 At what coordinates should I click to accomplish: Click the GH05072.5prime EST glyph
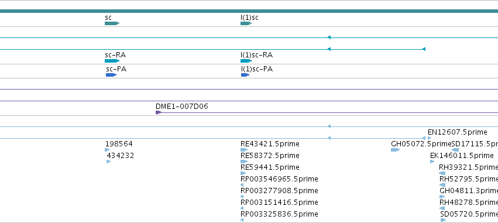coord(395,150)
